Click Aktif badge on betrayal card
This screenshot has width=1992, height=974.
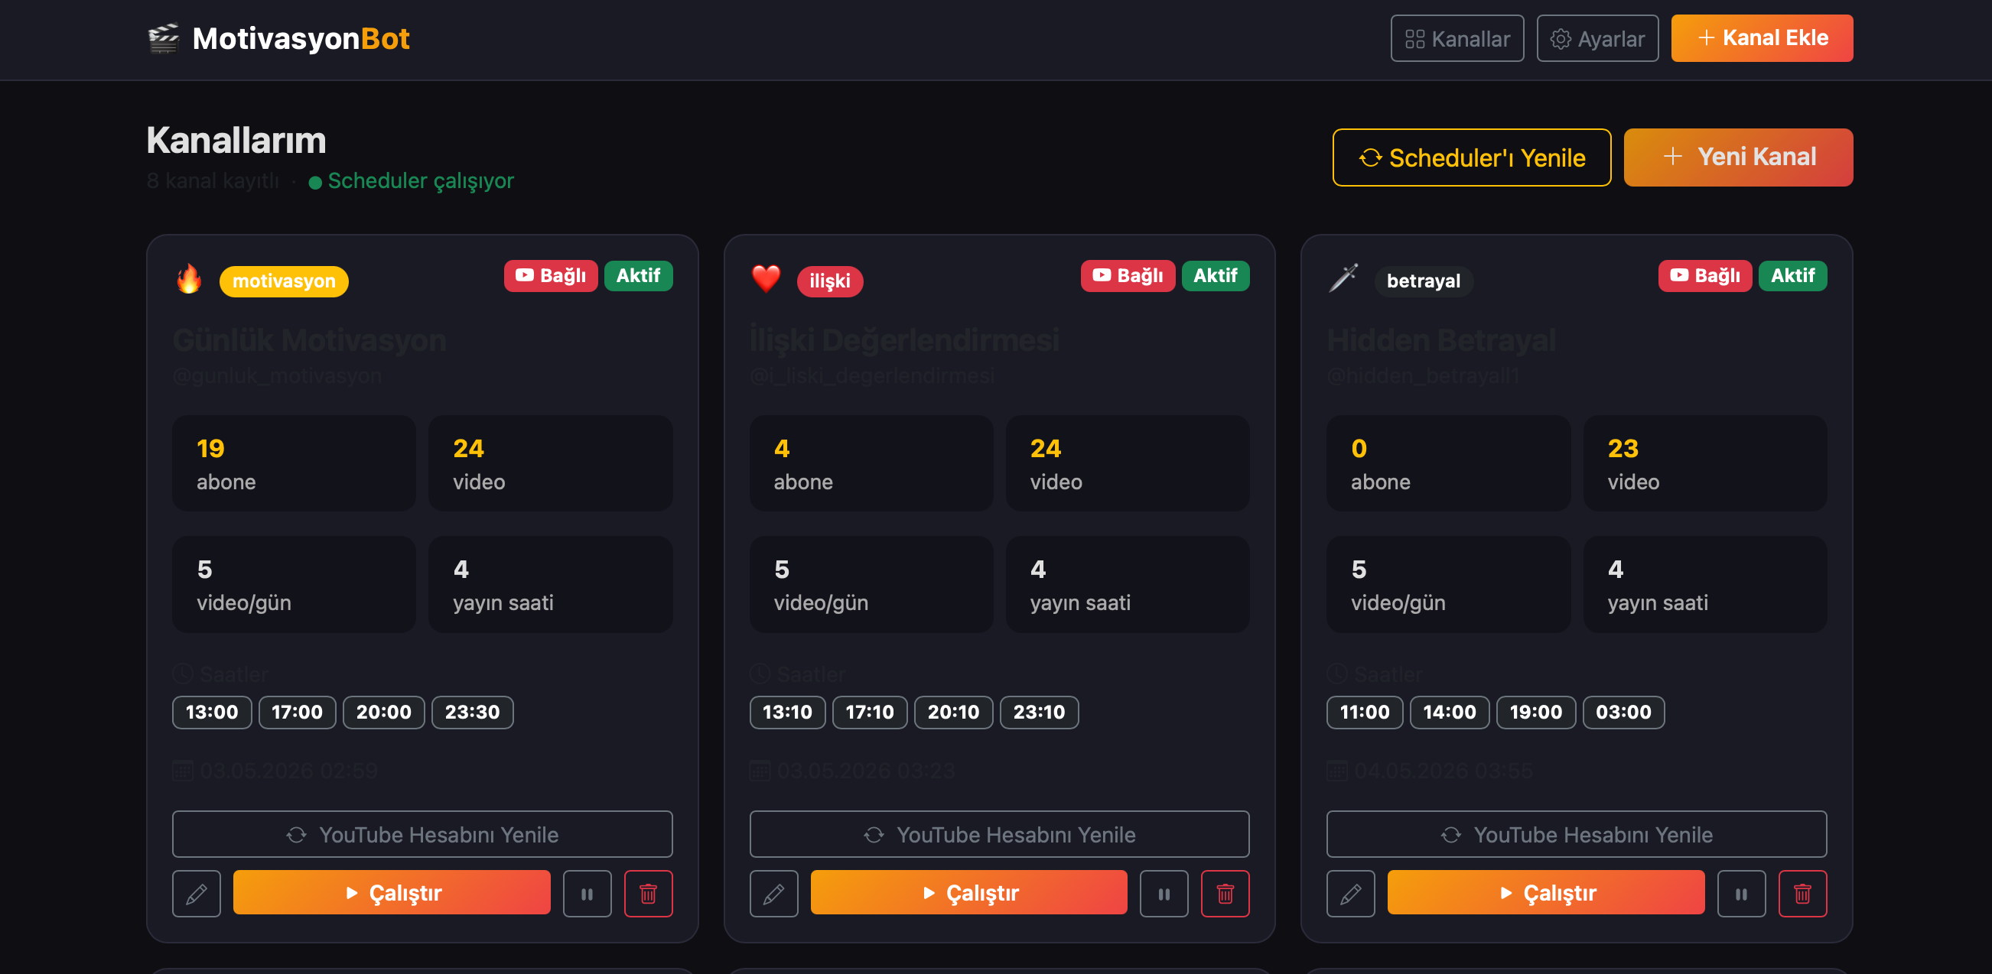pos(1792,276)
